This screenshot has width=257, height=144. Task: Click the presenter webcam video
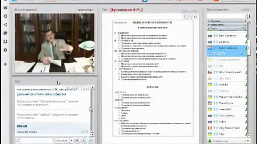55,43
